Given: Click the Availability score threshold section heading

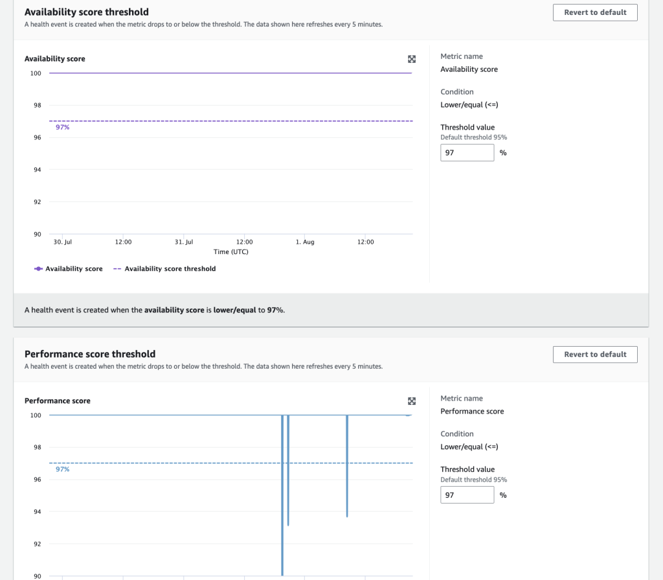Looking at the screenshot, I should (x=86, y=12).
